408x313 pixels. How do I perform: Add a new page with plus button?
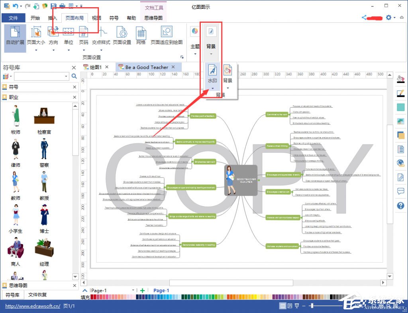142,290
